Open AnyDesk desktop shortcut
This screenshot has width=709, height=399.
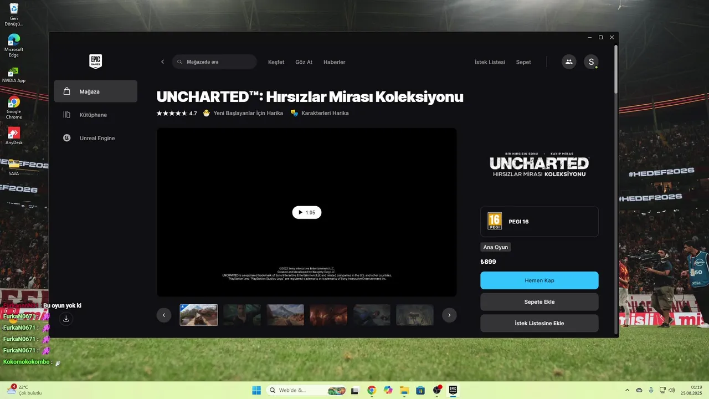tap(14, 136)
